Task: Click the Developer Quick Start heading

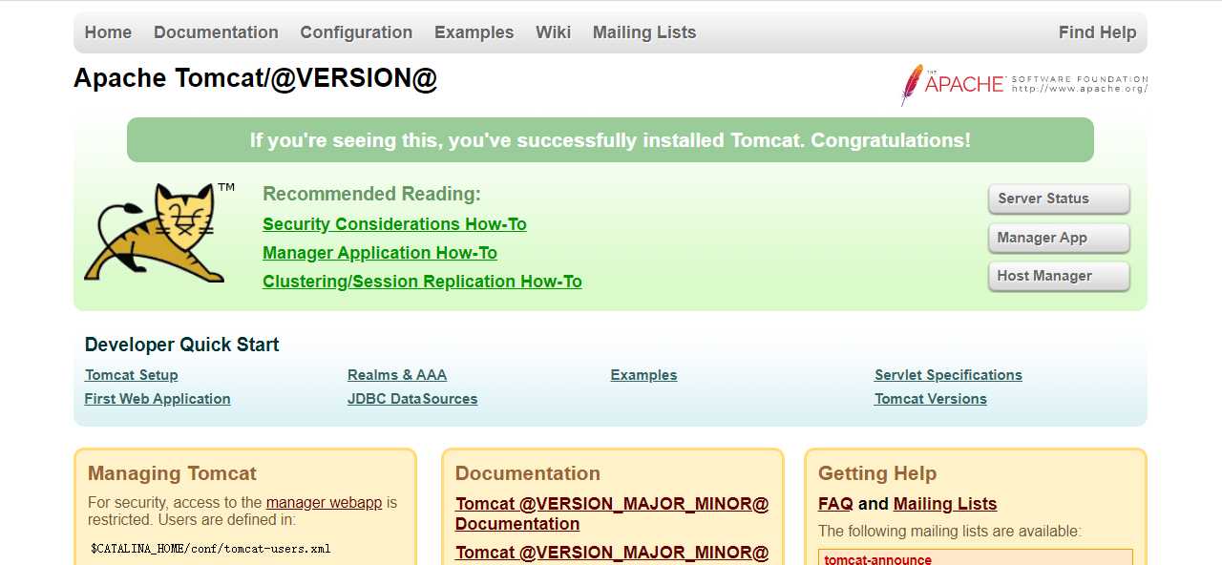Action: coord(181,345)
